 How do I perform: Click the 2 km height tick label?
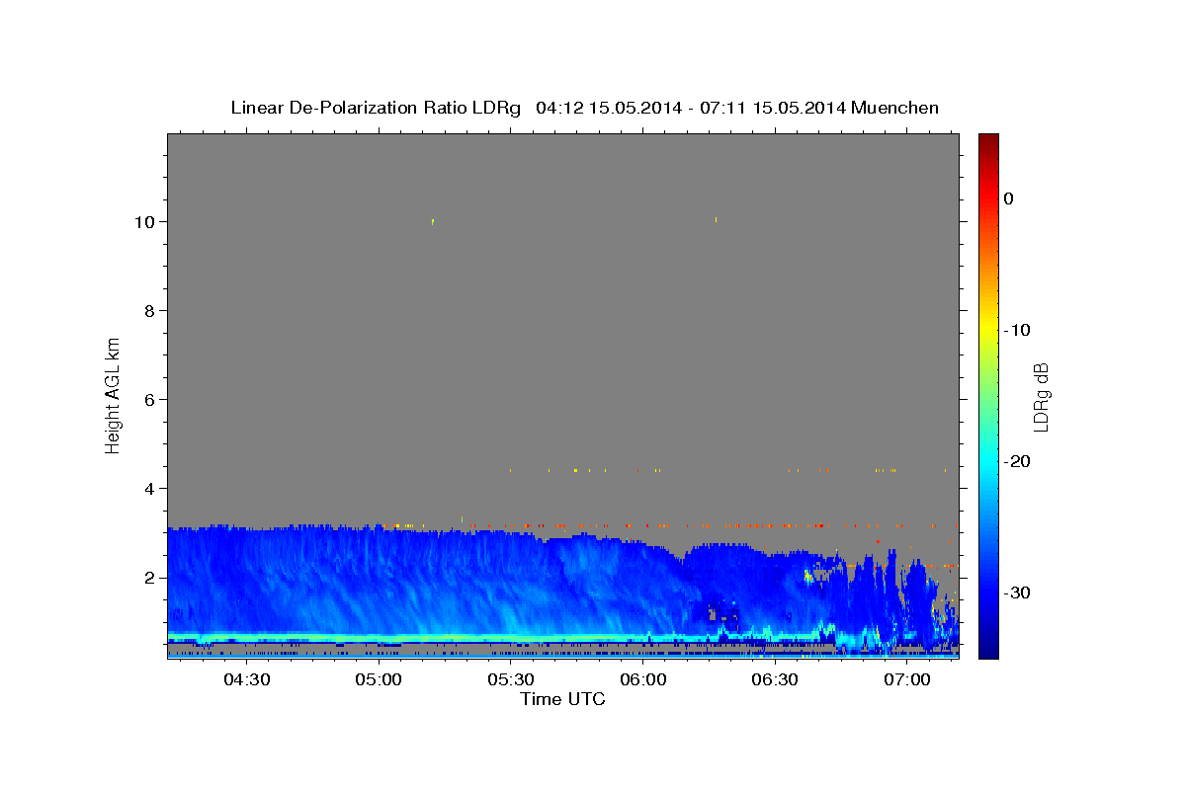click(149, 578)
